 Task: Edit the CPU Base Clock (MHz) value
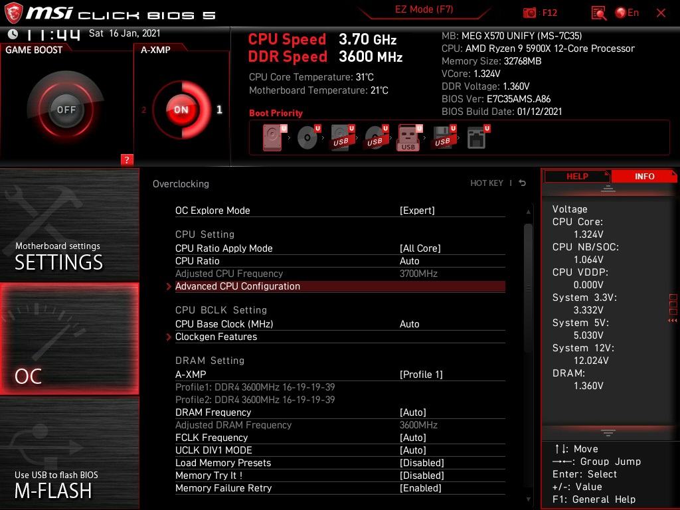(340, 324)
